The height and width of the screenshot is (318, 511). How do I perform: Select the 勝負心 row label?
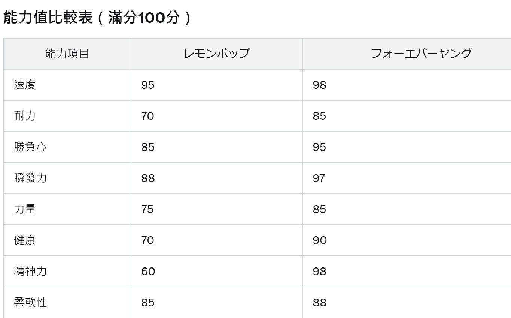30,147
